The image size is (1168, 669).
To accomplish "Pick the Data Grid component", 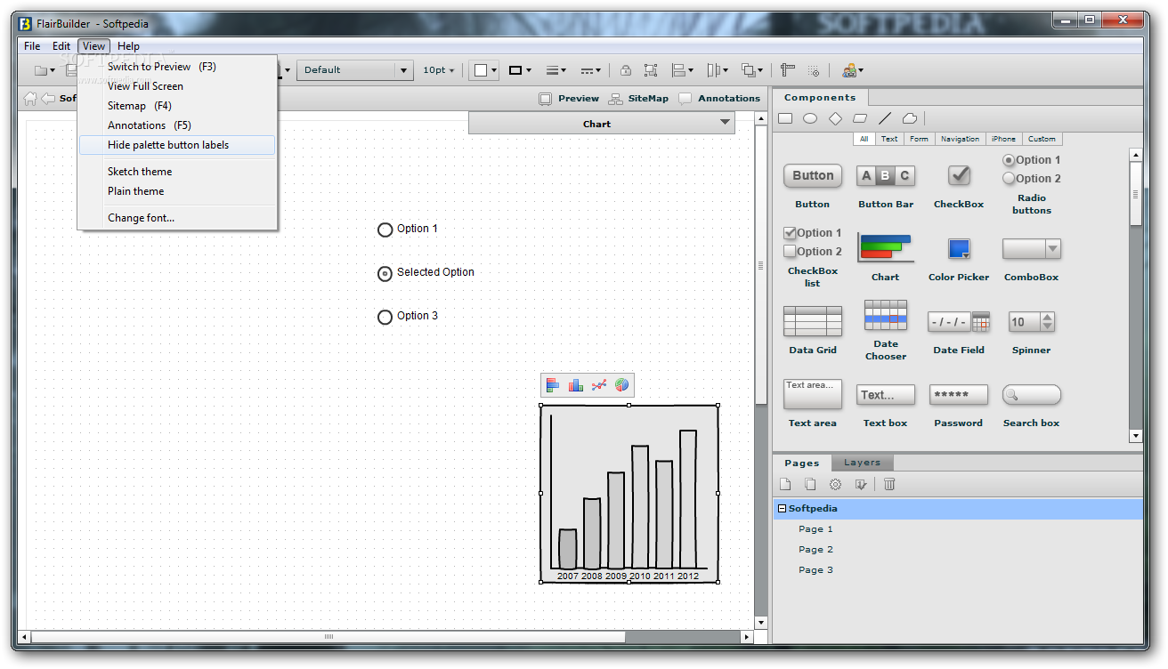I will point(813,331).
